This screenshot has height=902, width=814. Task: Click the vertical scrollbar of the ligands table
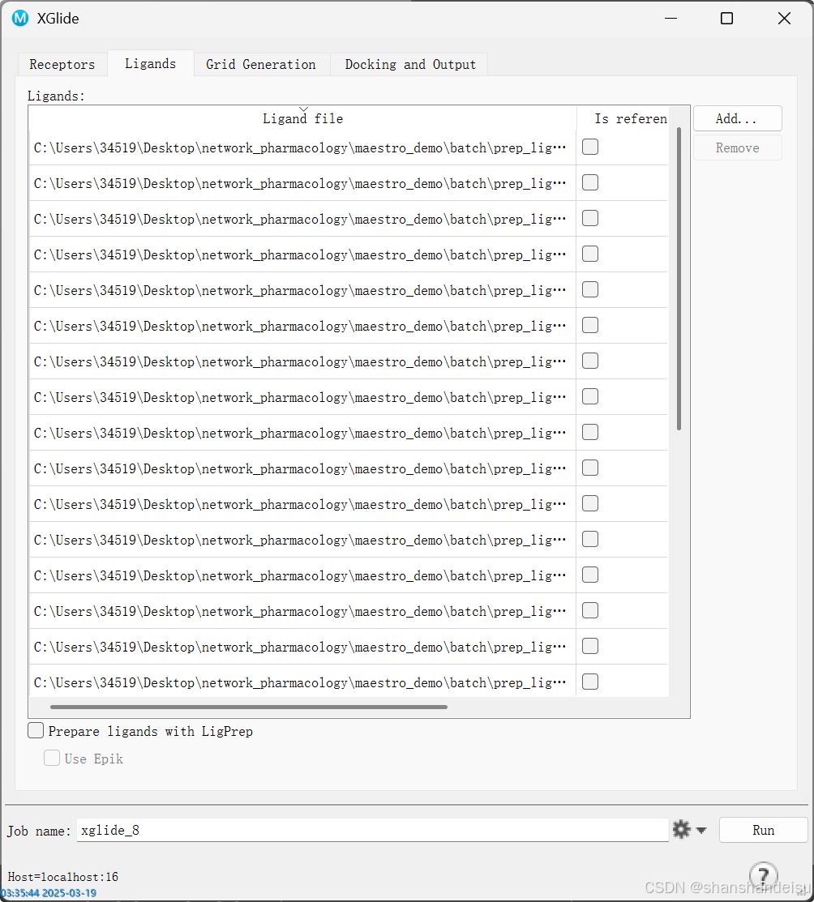tap(679, 279)
